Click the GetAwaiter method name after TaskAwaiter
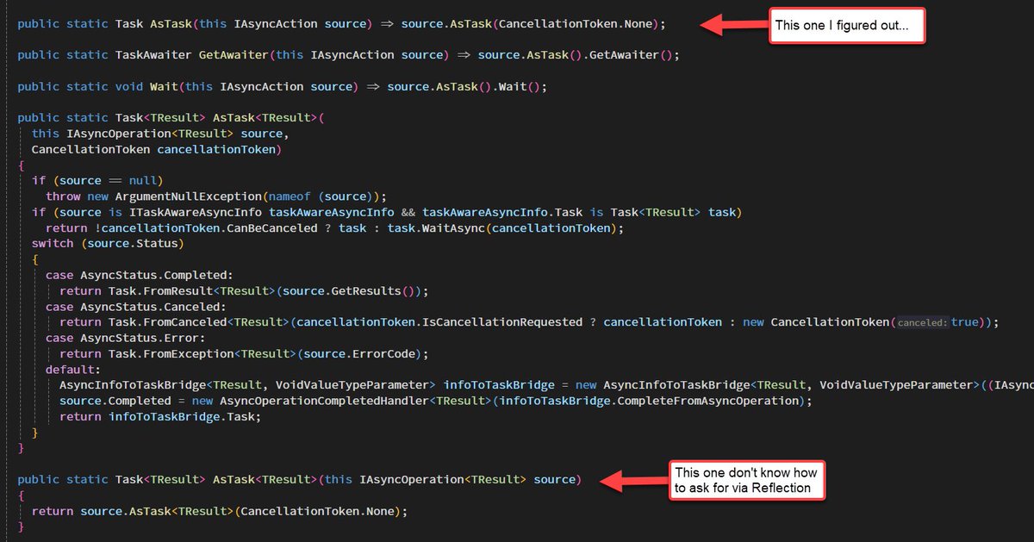 (x=233, y=55)
